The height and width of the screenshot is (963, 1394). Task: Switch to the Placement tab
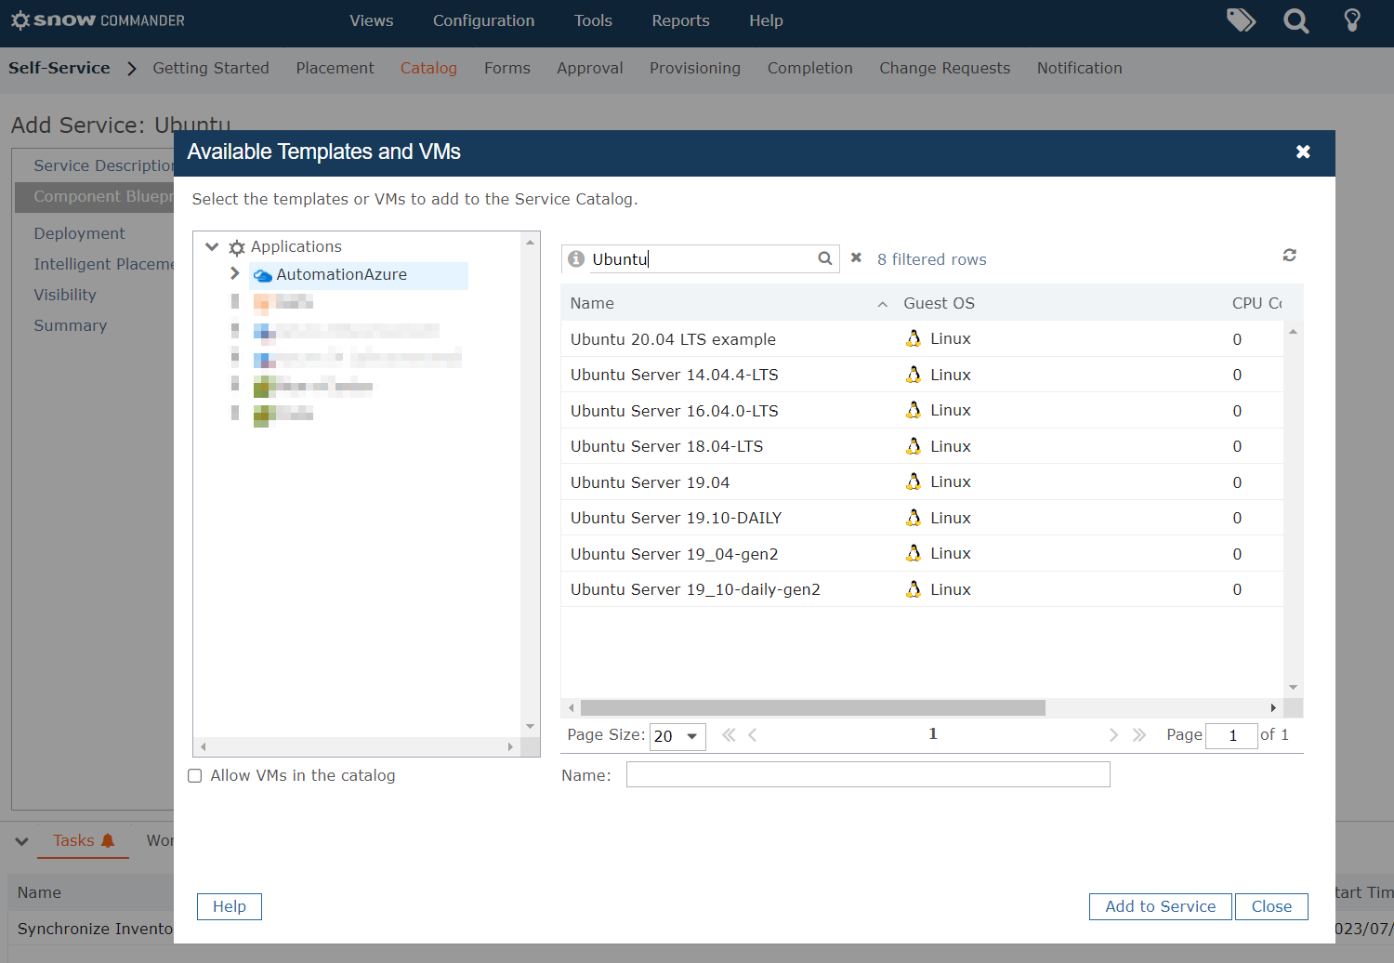(335, 68)
